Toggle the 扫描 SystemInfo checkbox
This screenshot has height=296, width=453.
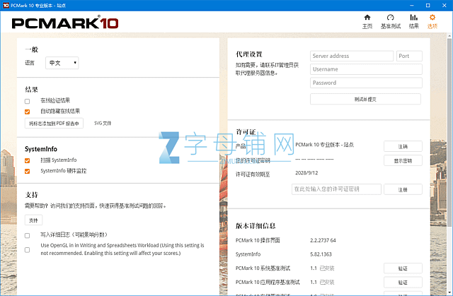click(27, 160)
